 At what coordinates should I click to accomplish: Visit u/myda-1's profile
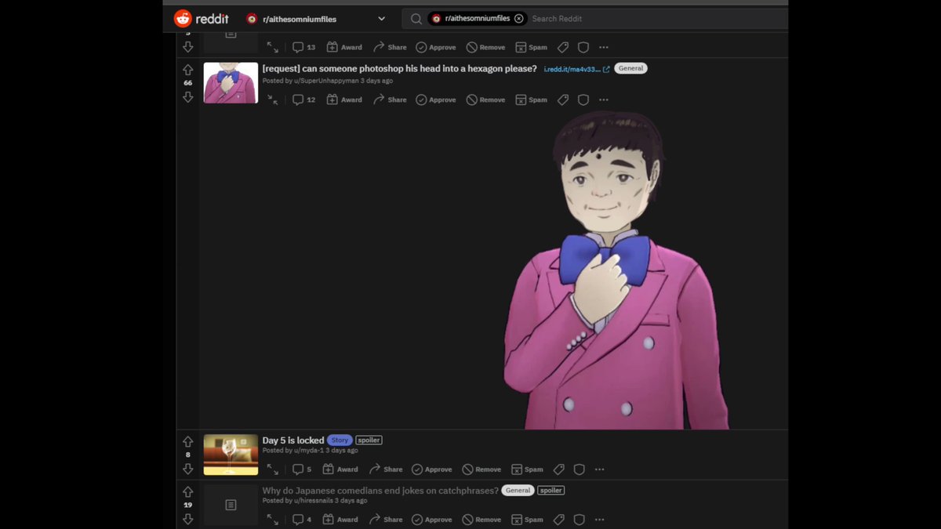(310, 451)
